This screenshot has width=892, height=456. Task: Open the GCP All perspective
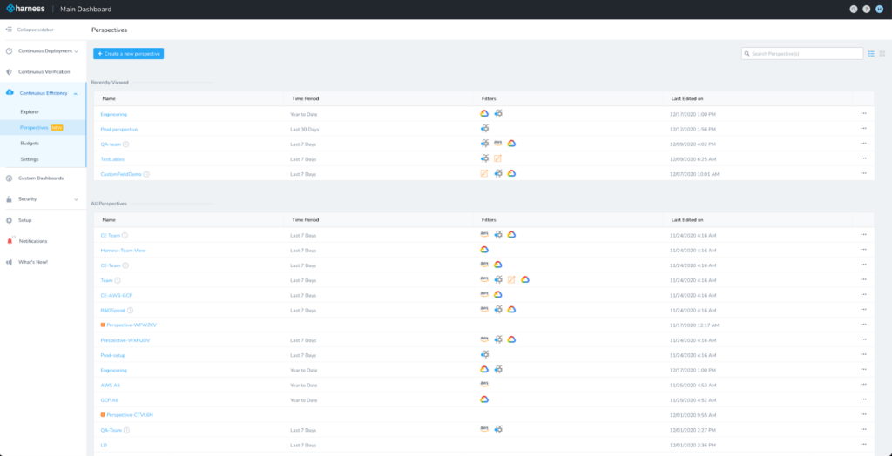point(109,400)
